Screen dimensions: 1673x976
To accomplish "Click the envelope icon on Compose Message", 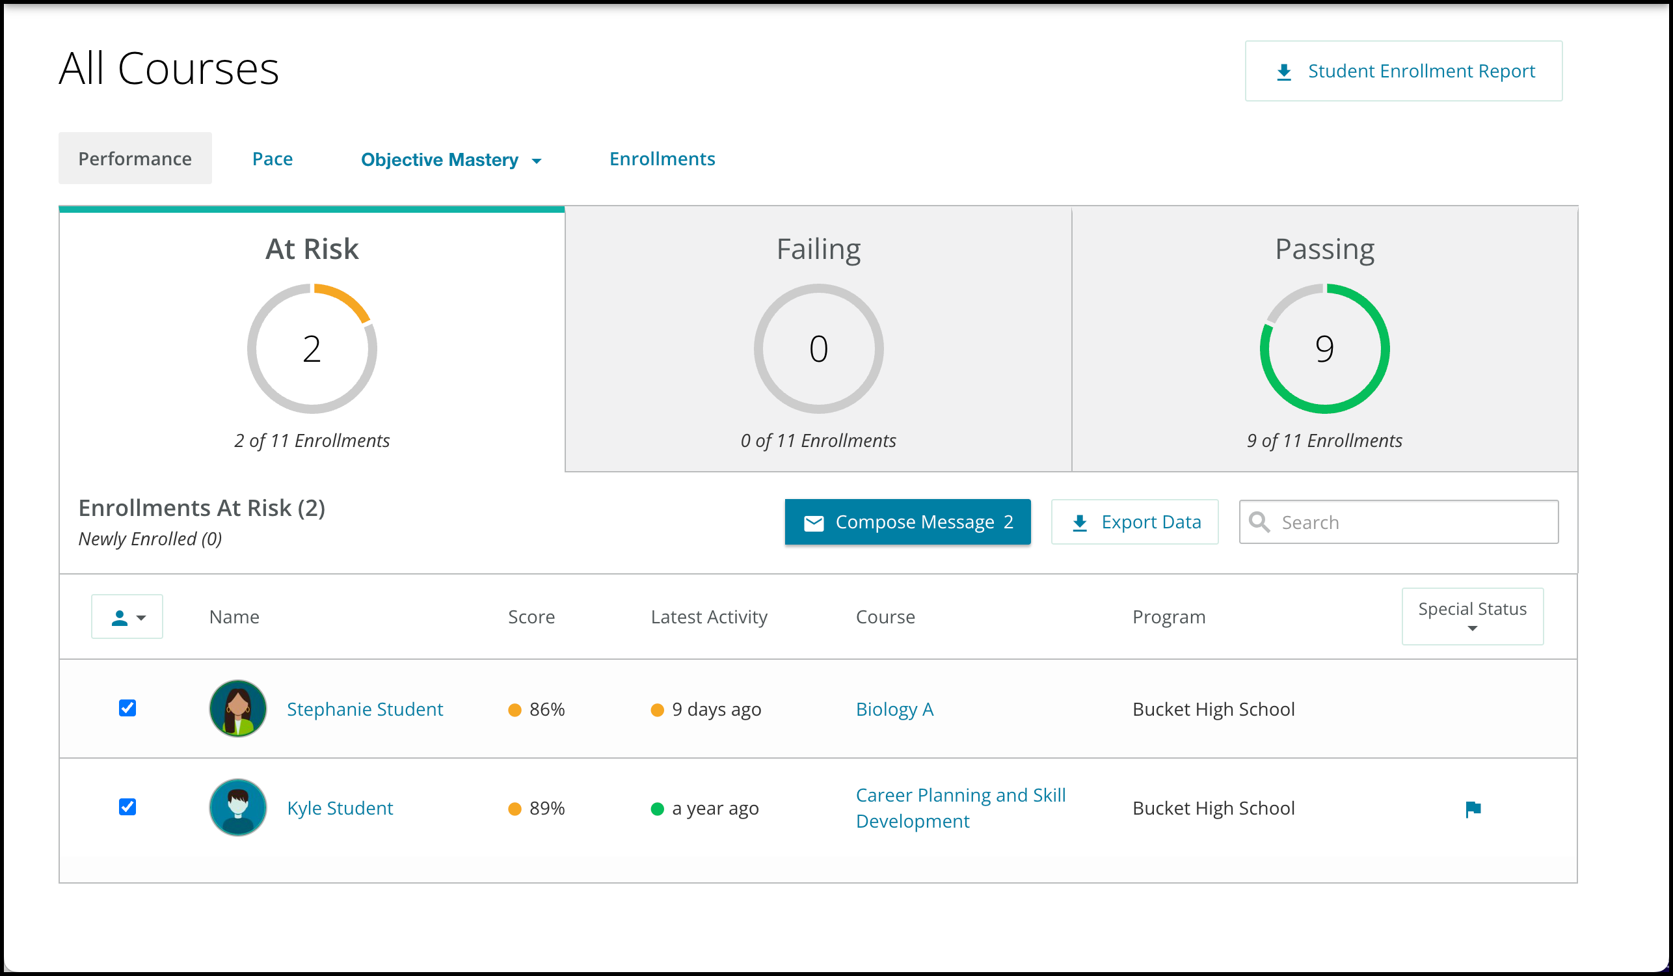I will pos(814,523).
